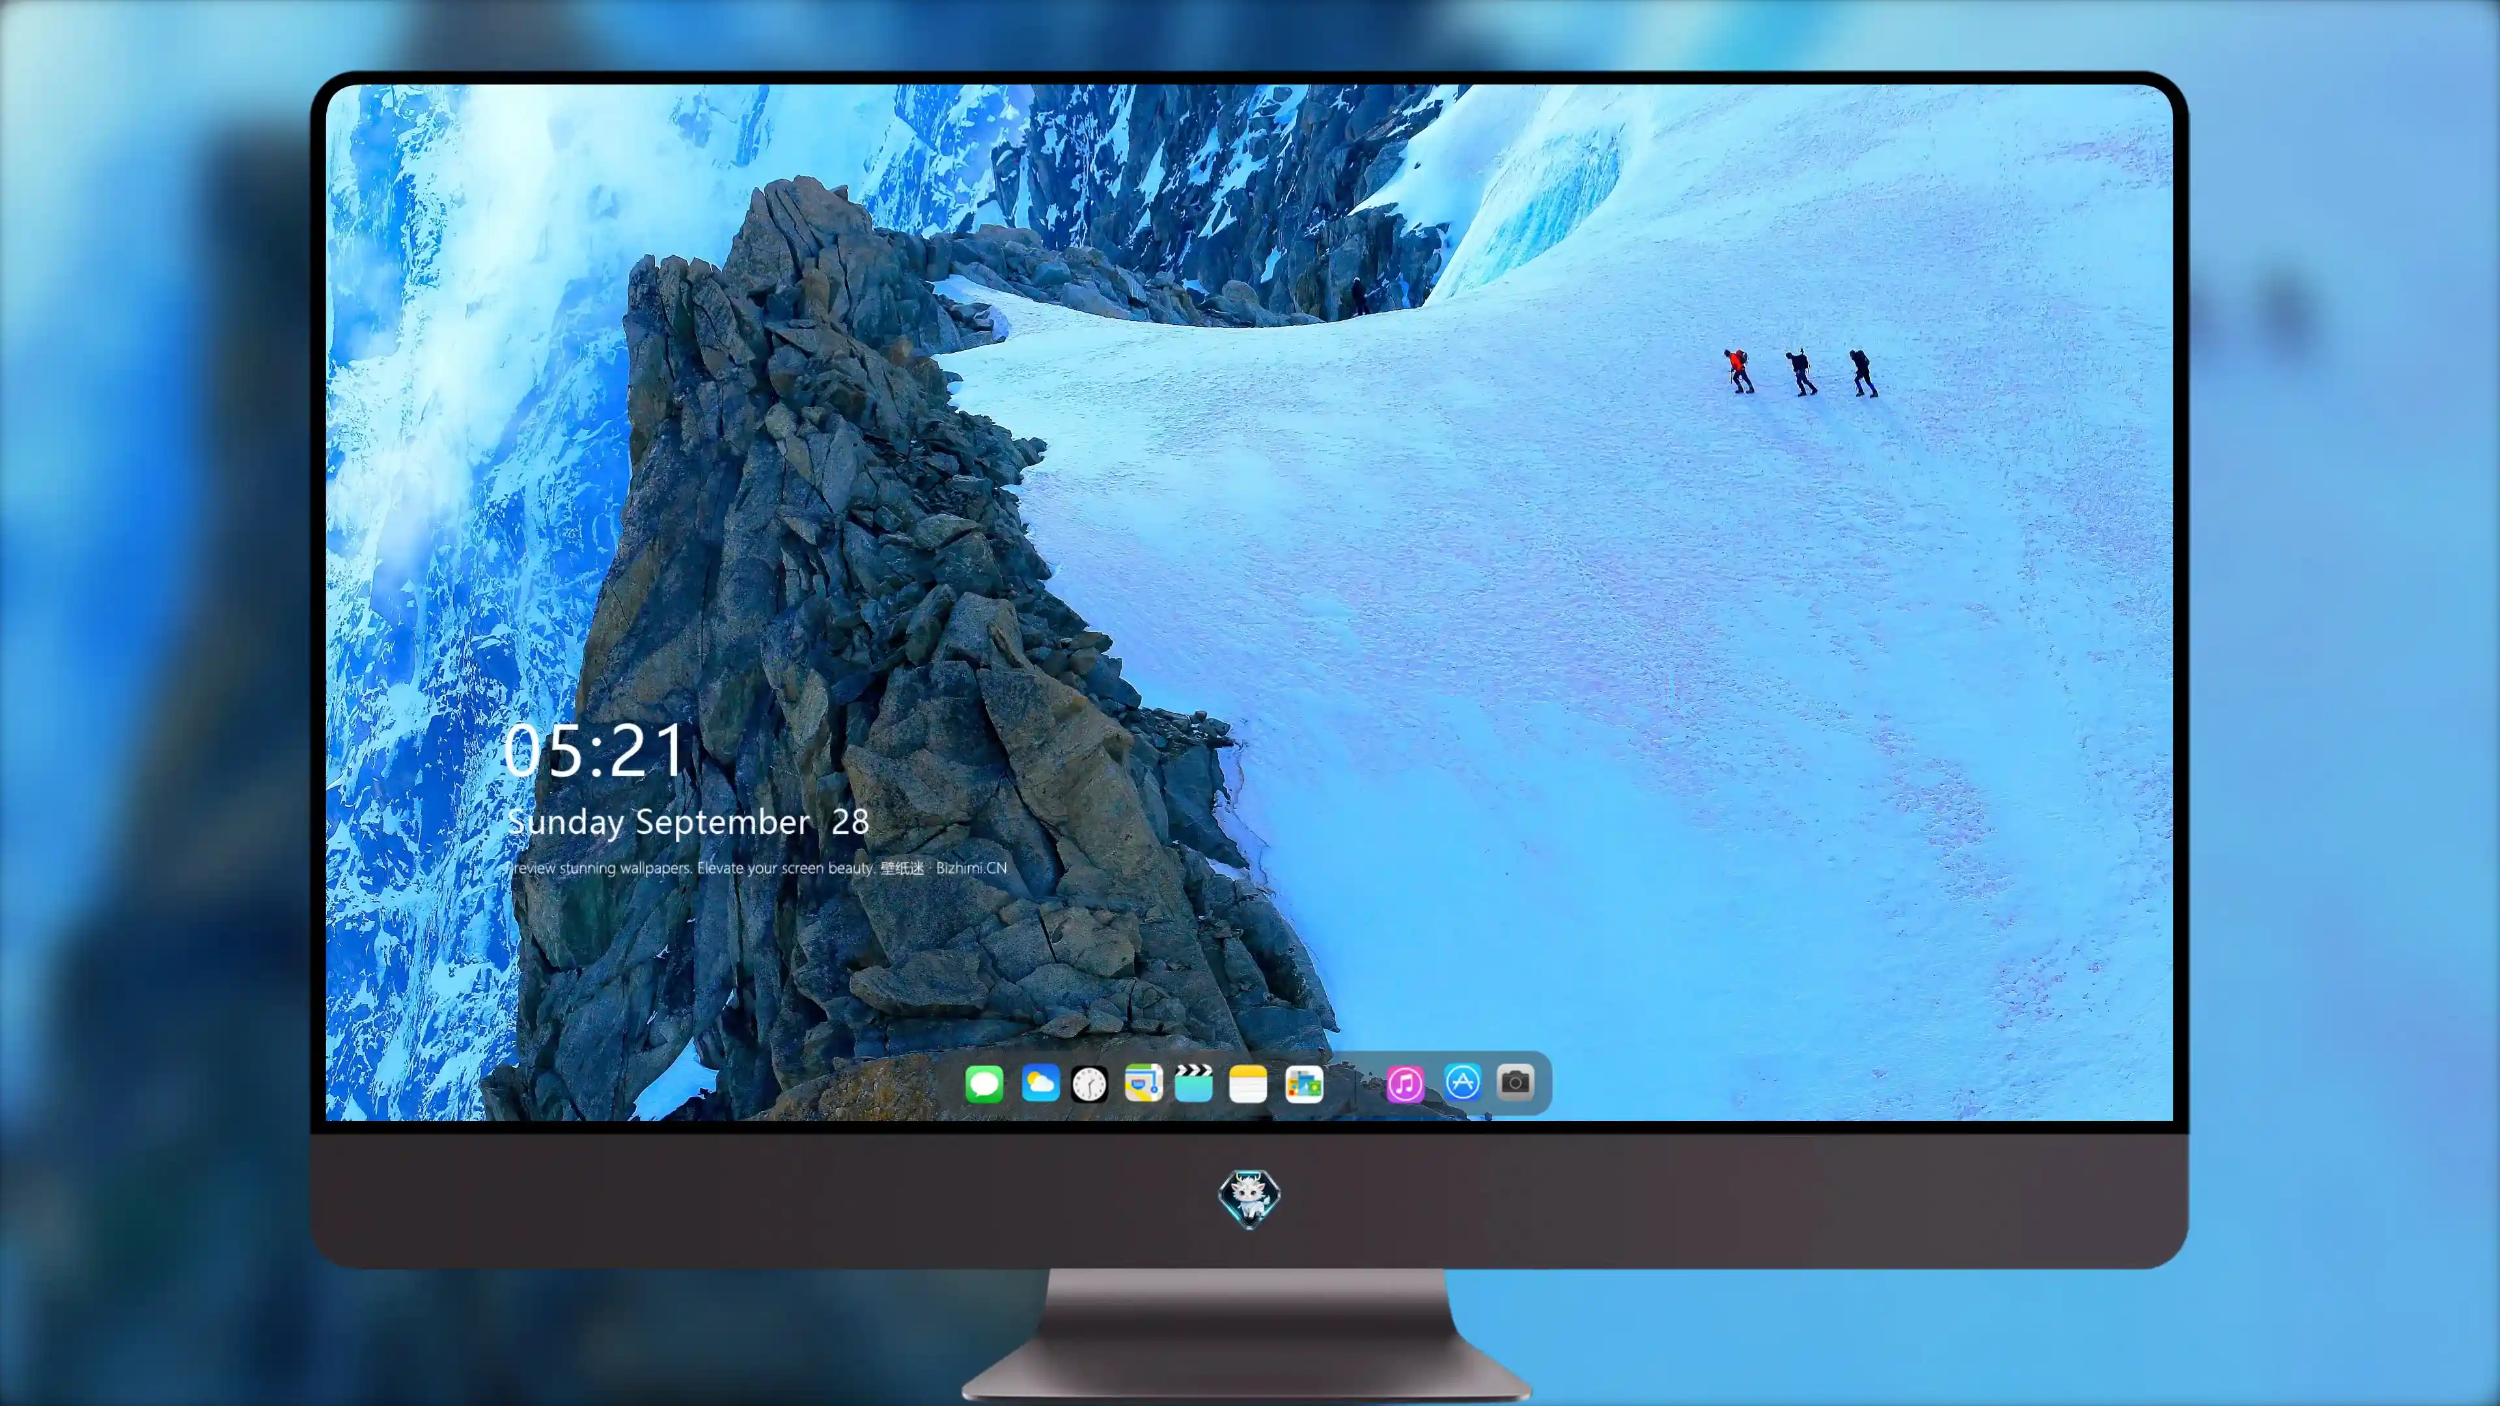This screenshot has width=2500, height=1406.
Task: Click the Bizhimi.CN wallpaper caption
Action: (x=756, y=868)
